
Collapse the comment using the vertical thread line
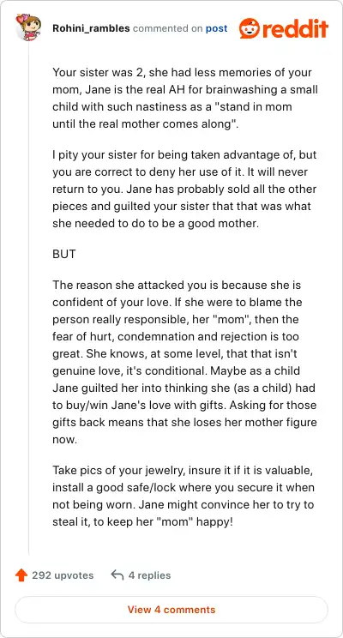click(28, 298)
